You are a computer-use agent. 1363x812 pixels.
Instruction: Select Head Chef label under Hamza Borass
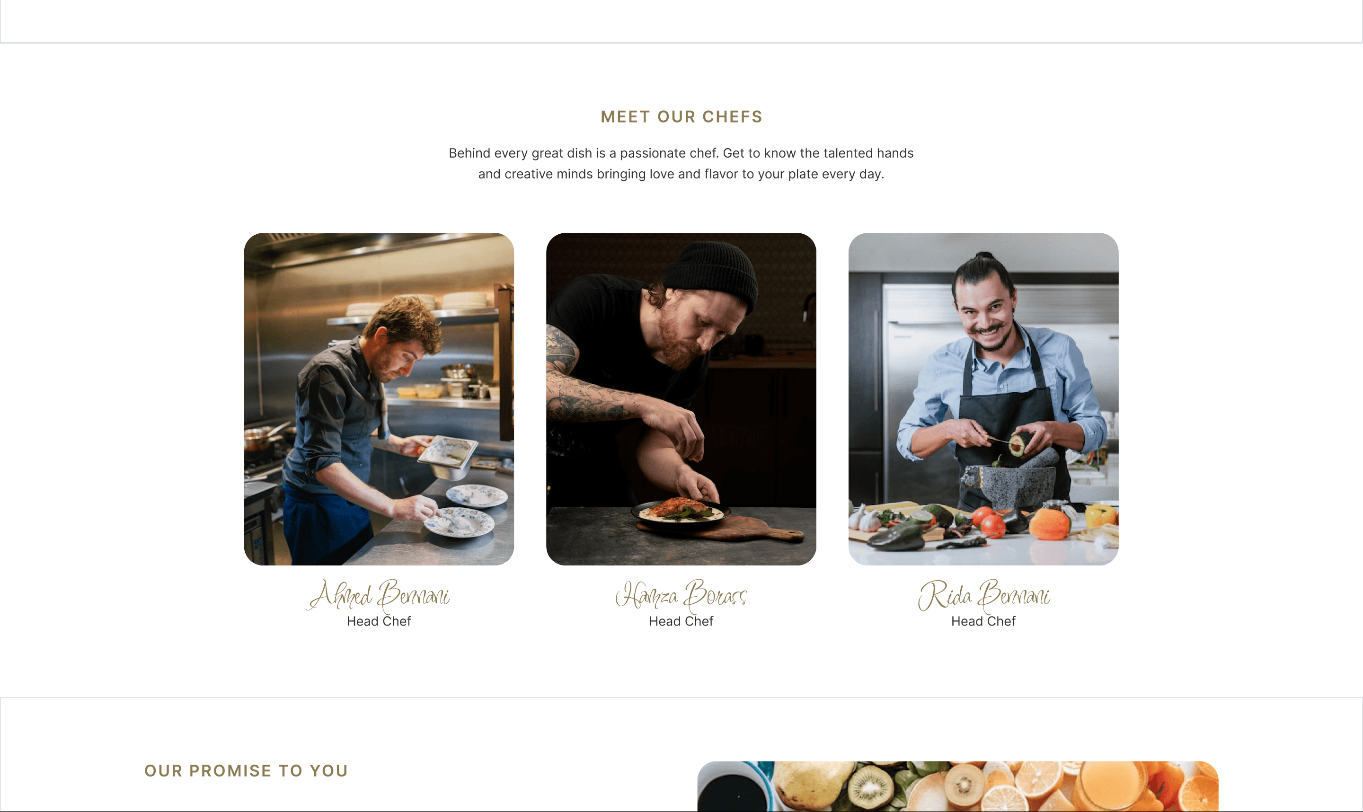pos(681,621)
